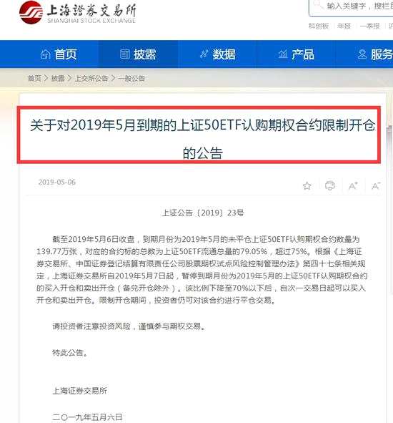
Task: Click the print icon
Action: click(x=329, y=185)
